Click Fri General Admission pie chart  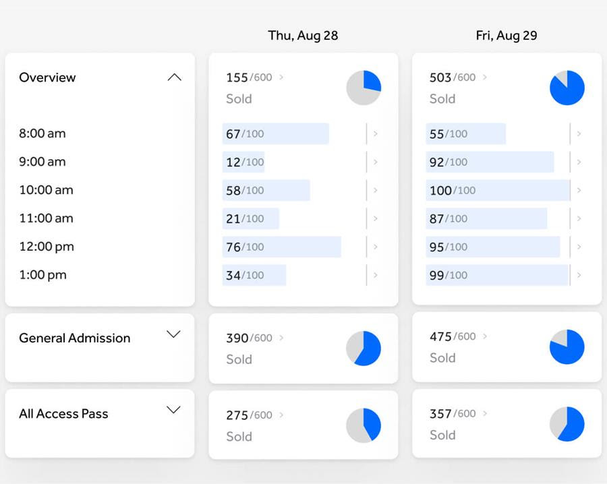[567, 347]
